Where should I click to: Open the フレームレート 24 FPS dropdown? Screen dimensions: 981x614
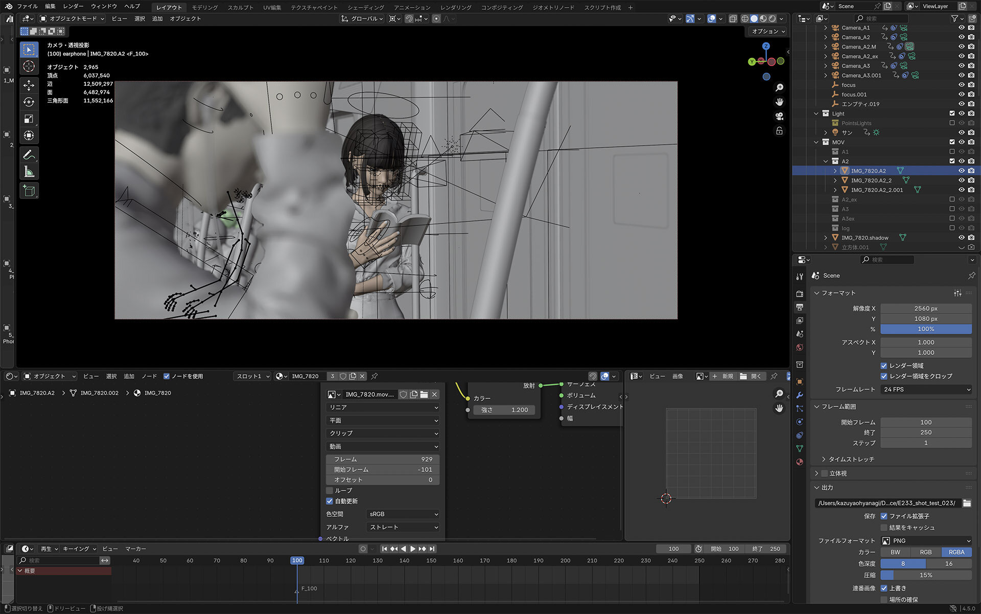926,390
